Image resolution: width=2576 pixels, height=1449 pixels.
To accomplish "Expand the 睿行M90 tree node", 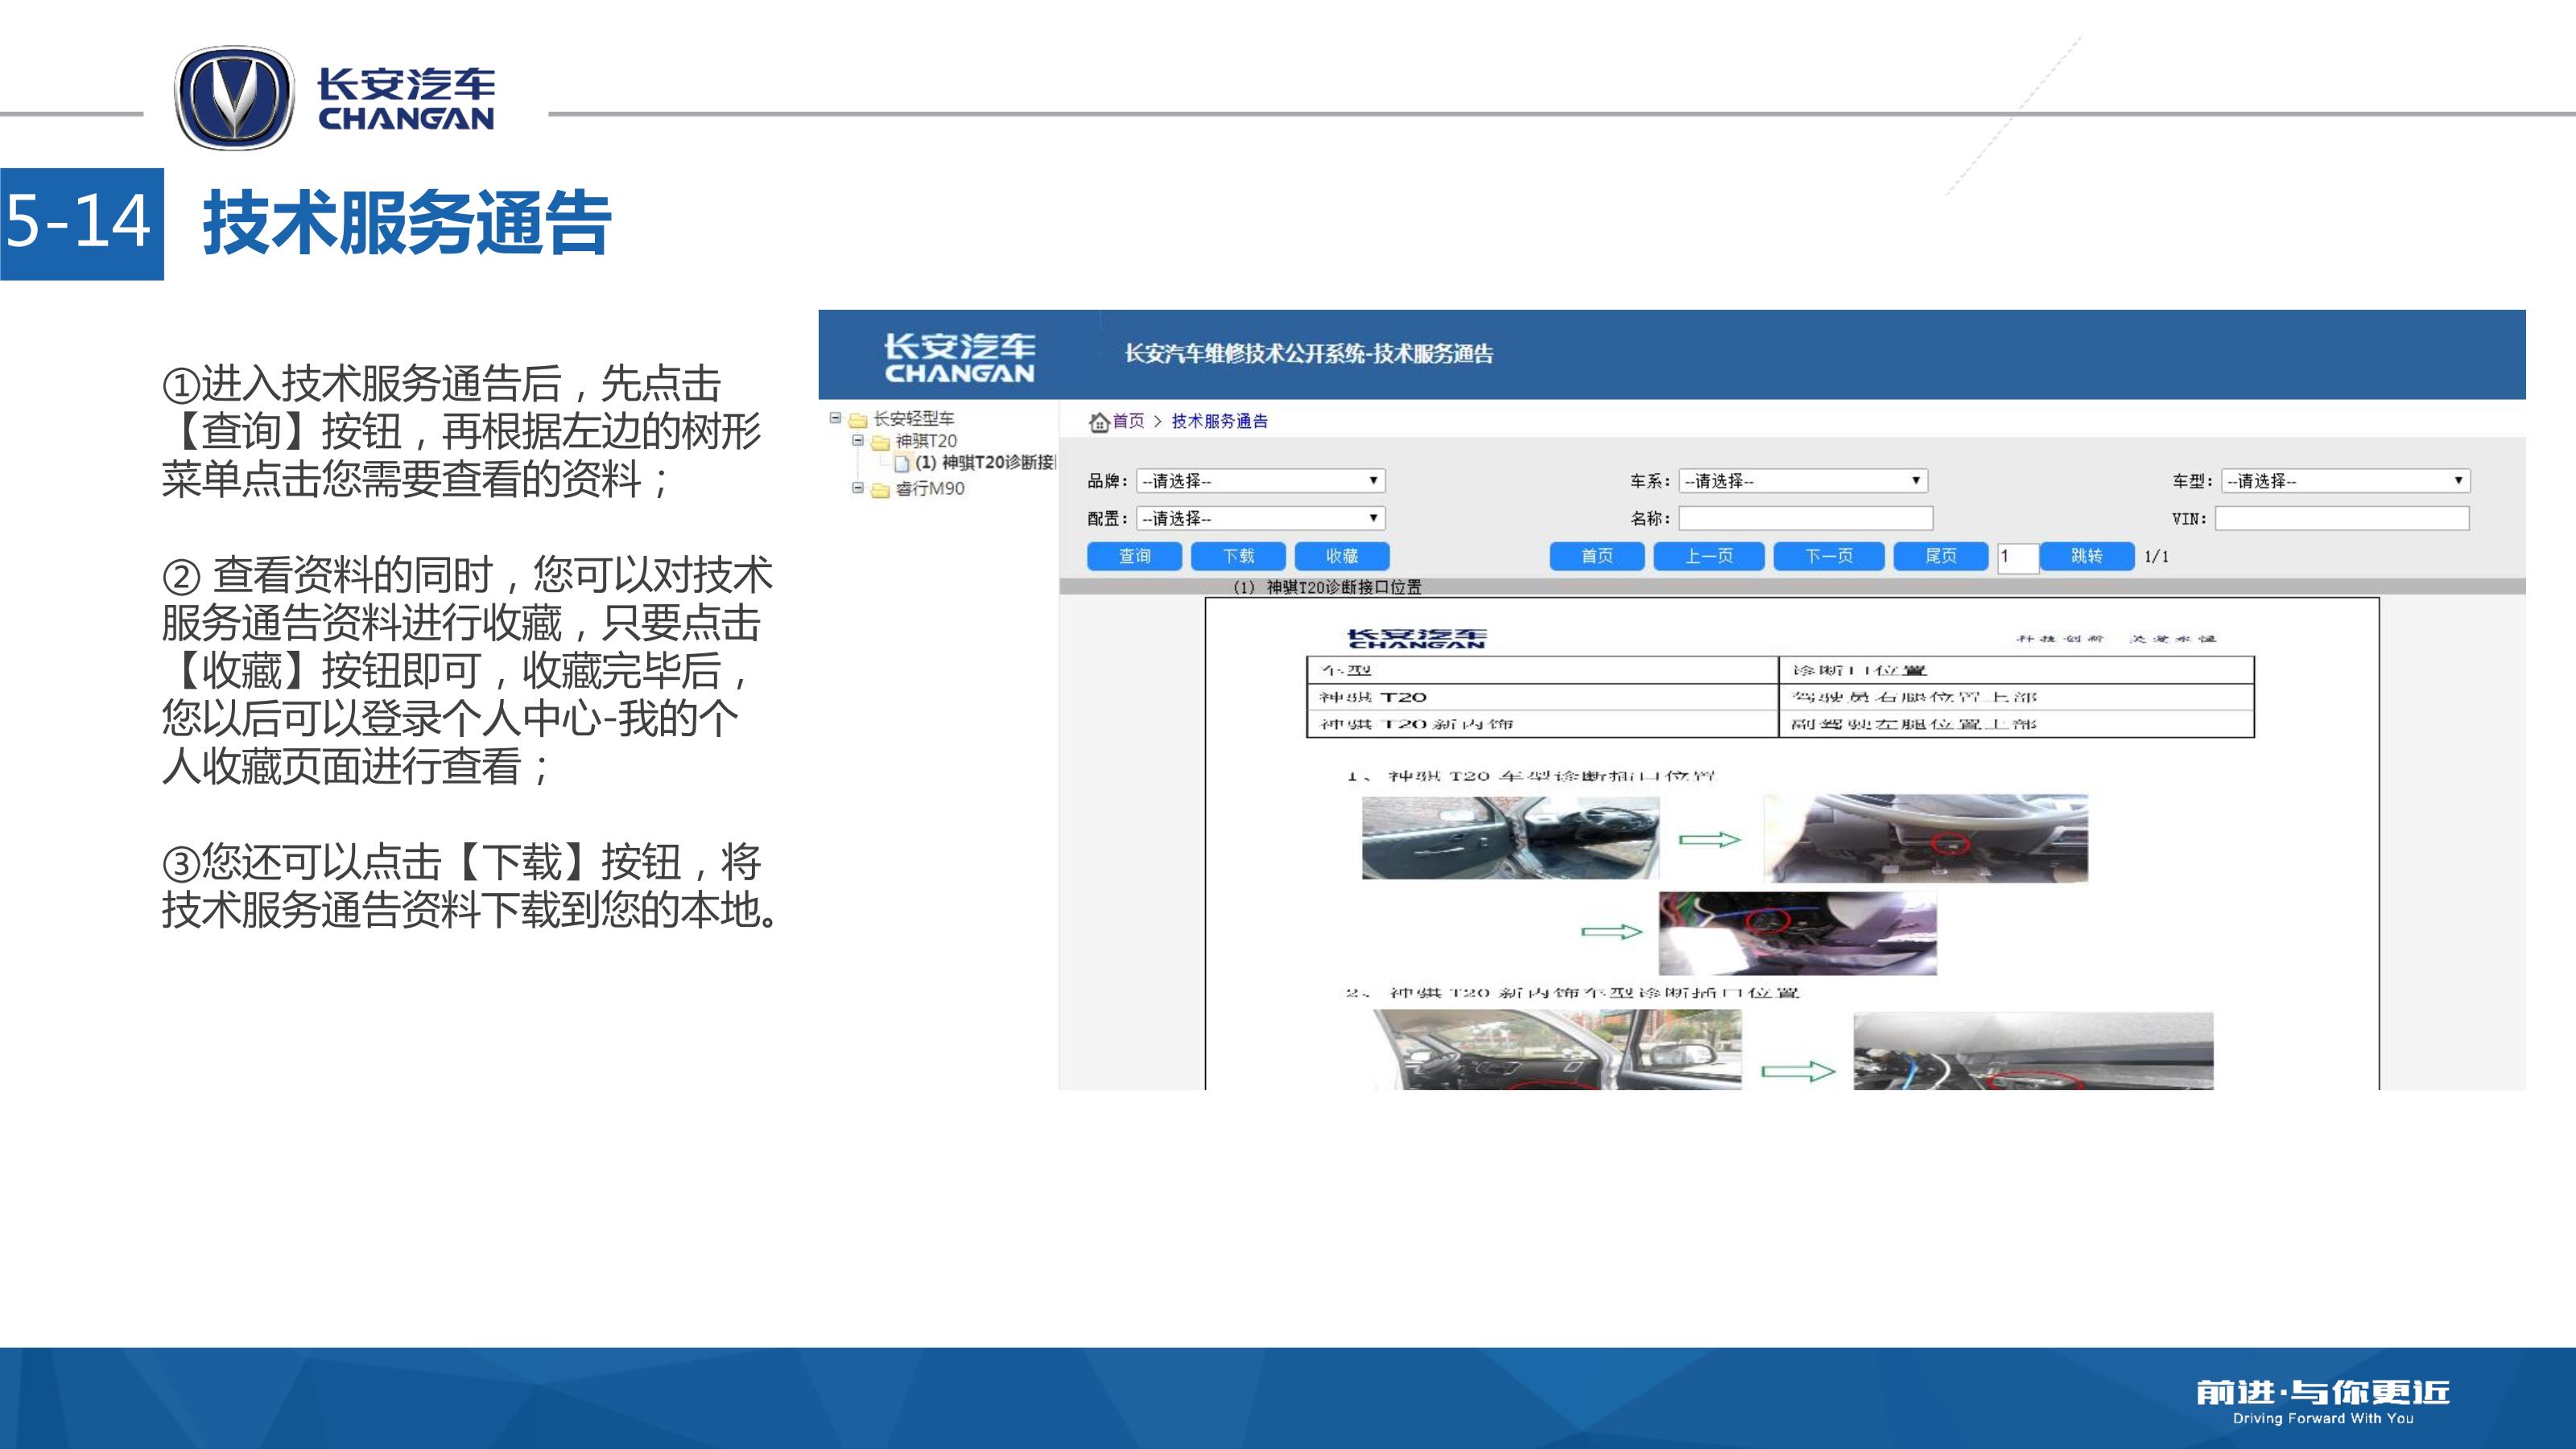I will pyautogui.click(x=857, y=488).
